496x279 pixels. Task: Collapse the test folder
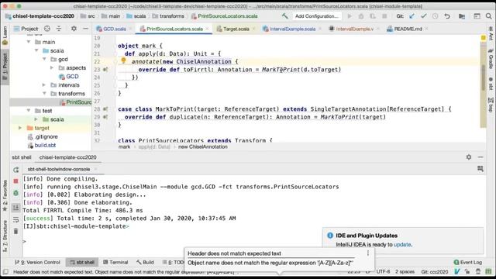coord(29,111)
